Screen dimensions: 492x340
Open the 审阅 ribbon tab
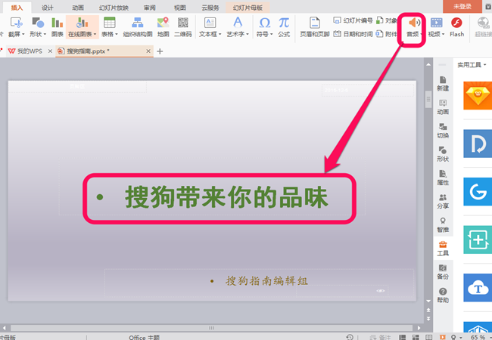(x=150, y=8)
